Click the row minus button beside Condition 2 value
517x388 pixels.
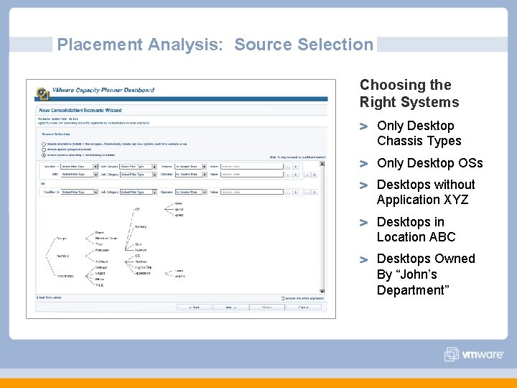(288, 192)
